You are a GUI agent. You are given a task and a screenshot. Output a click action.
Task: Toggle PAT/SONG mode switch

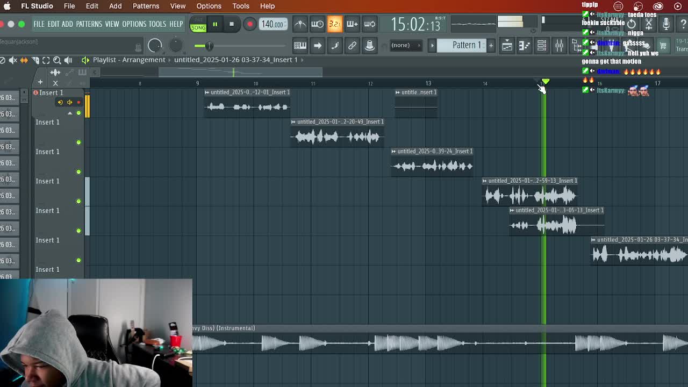pyautogui.click(x=198, y=25)
